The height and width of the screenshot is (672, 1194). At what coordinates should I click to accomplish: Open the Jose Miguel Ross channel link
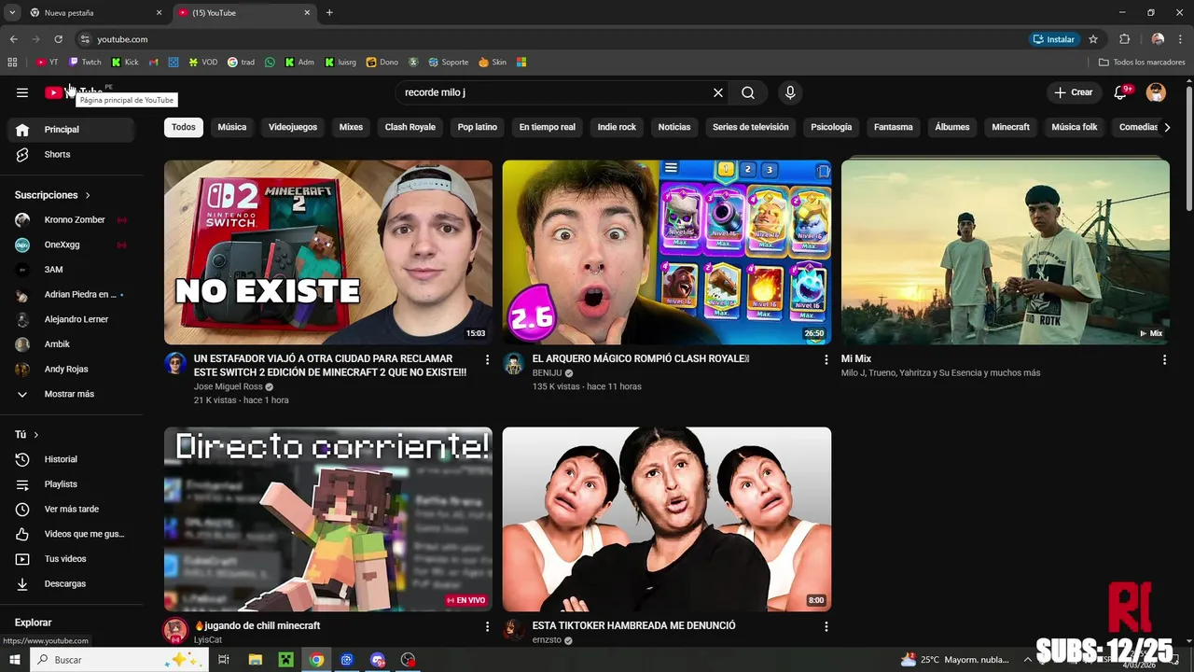229,386
